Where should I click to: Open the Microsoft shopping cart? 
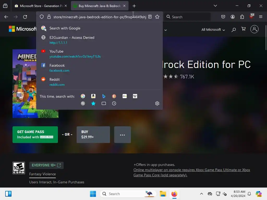(x=244, y=29)
